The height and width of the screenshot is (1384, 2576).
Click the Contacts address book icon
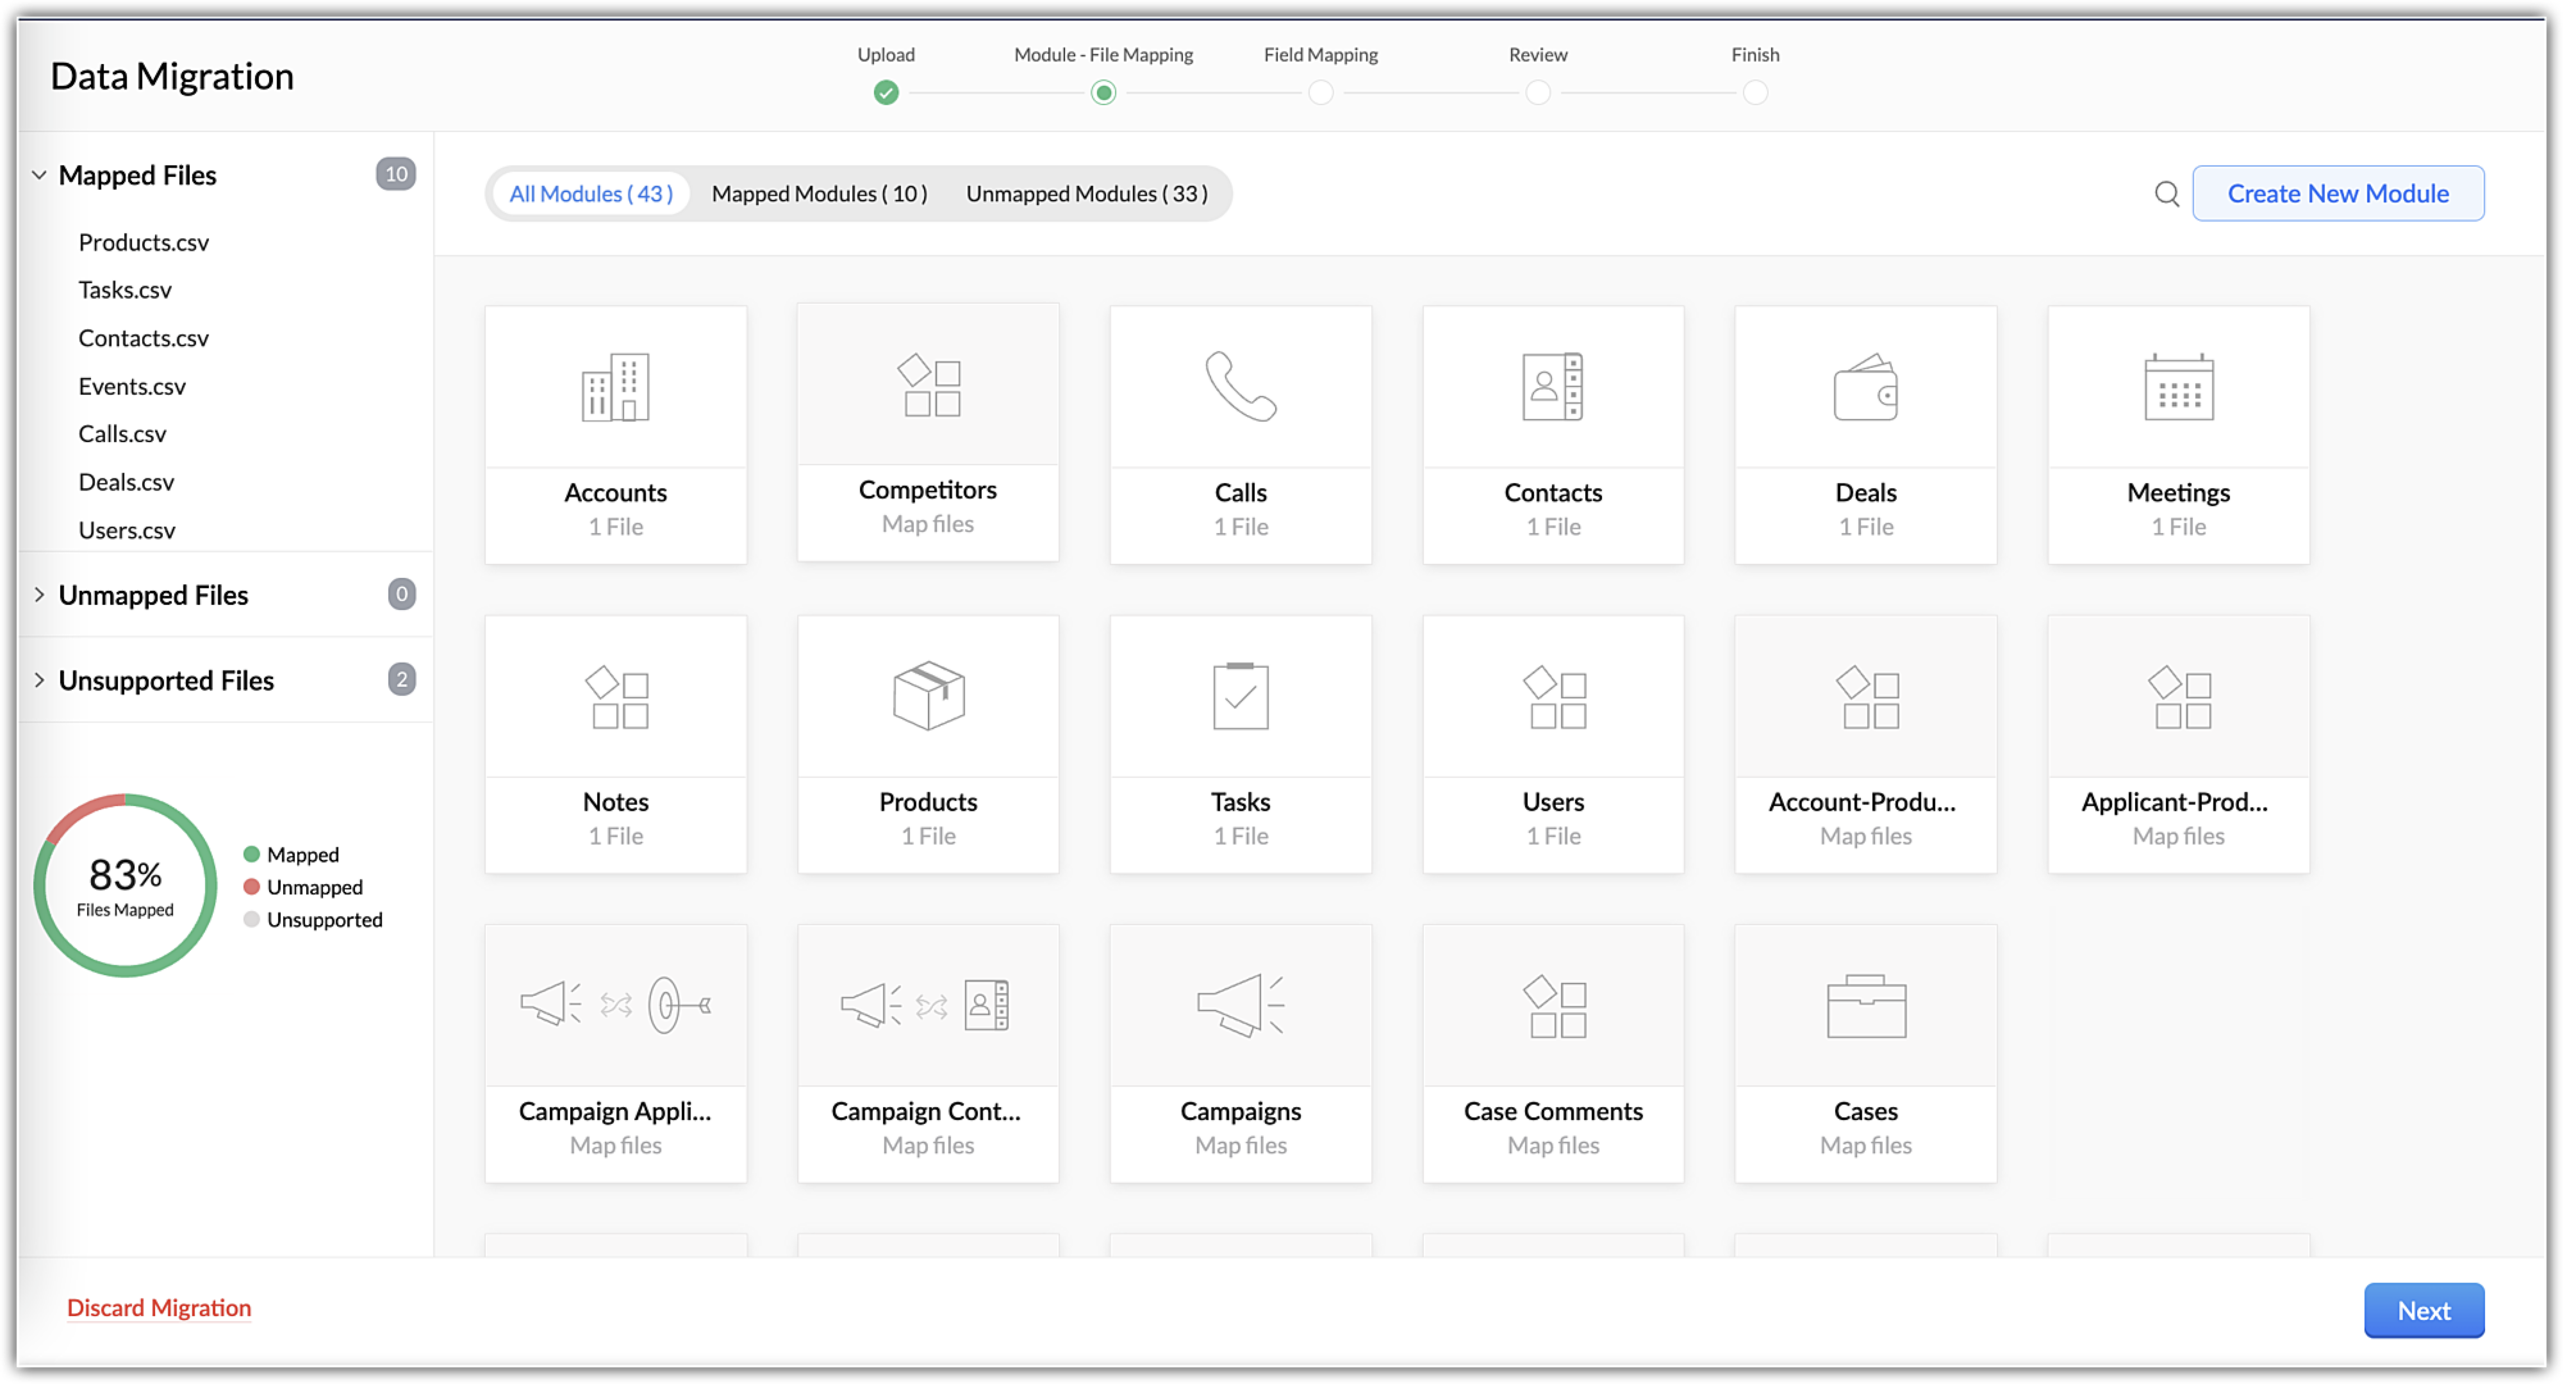tap(1552, 387)
